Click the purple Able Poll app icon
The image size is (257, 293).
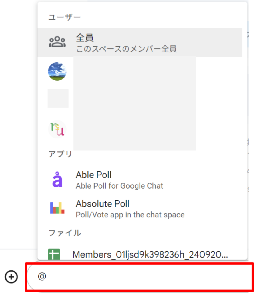pos(57,179)
